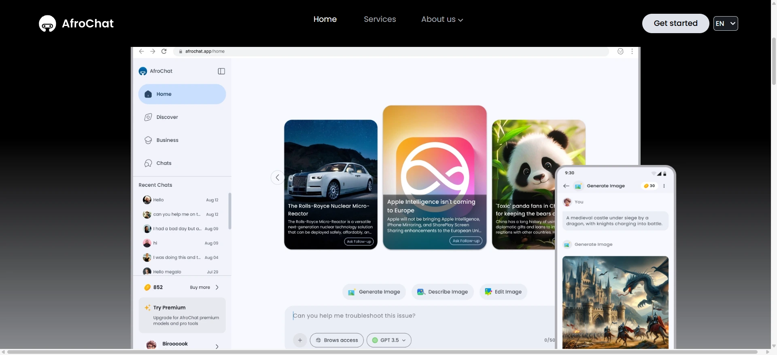Click the Try Premium upgrade card

tap(182, 315)
